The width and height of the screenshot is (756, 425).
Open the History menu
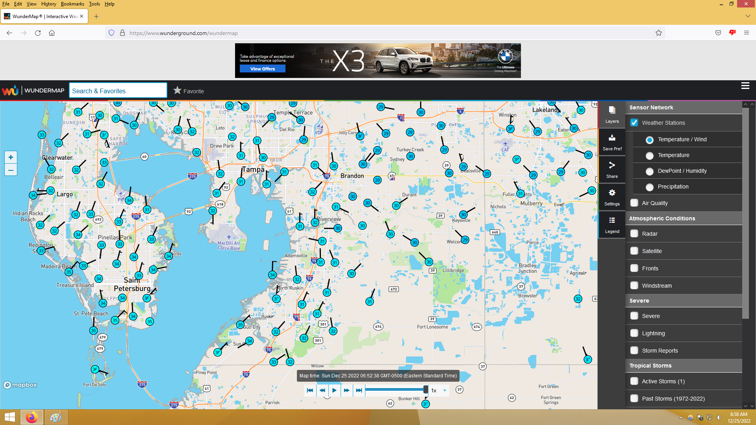(48, 4)
